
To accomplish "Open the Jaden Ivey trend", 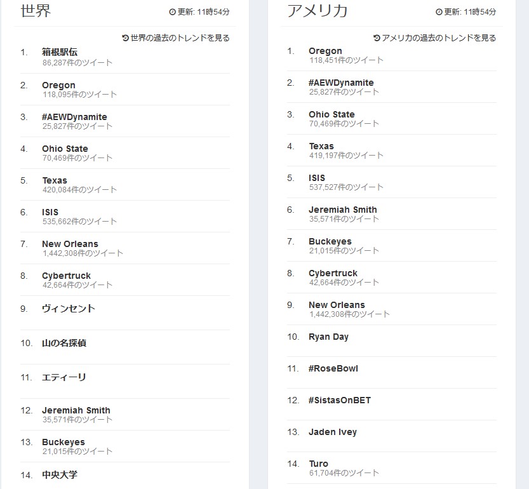I will [333, 432].
